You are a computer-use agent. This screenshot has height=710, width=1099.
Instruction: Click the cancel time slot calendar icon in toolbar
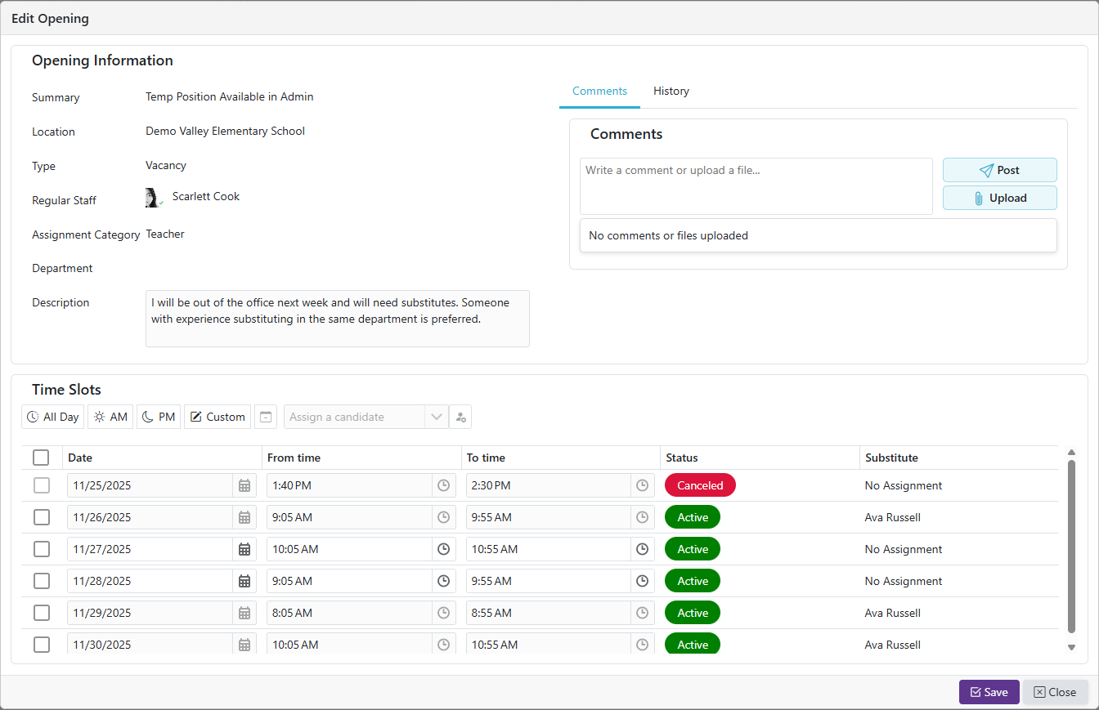[266, 417]
